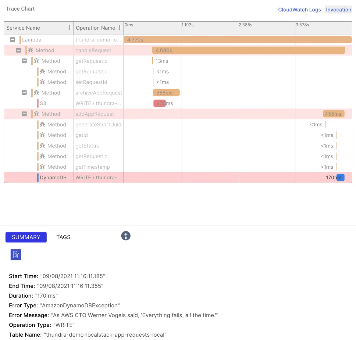Click the Method icon beside getStatus

coord(42,145)
